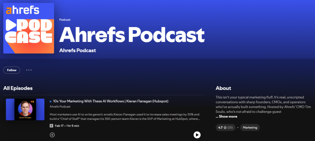Expand About description with Show more

226,116
